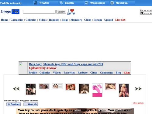Open the Categories menu item
The width and height of the screenshot is (152, 114).
pos(17,20)
